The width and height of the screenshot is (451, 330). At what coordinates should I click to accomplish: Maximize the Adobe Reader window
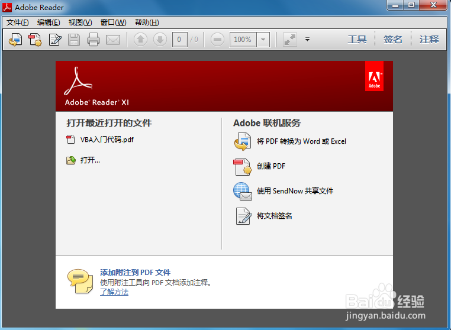pos(411,5)
